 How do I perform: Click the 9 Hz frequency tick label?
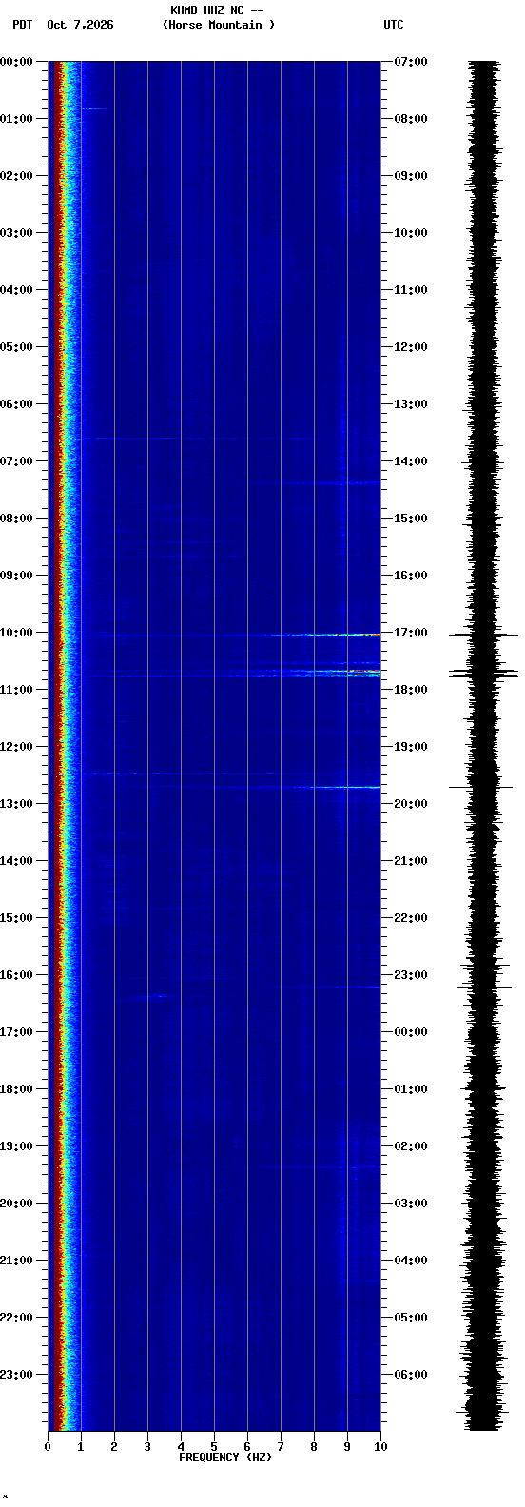click(x=347, y=1447)
